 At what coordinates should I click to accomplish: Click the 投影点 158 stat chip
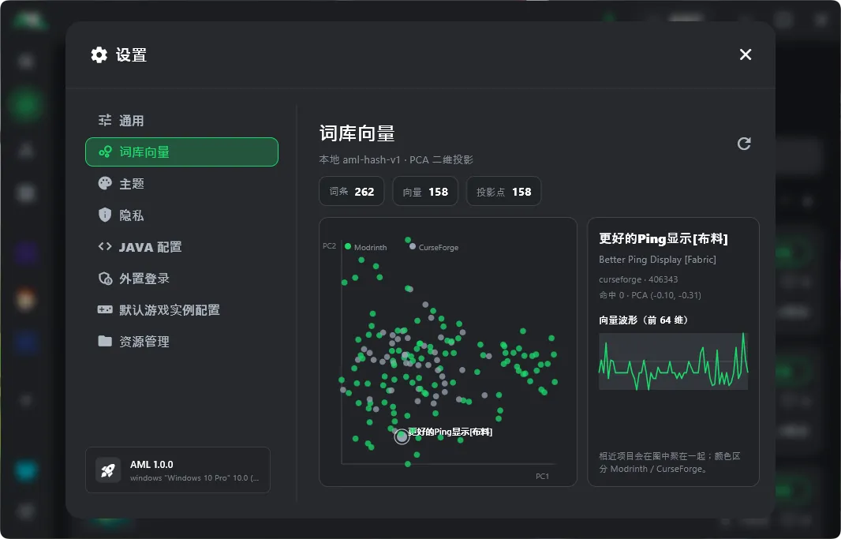pyautogui.click(x=503, y=192)
